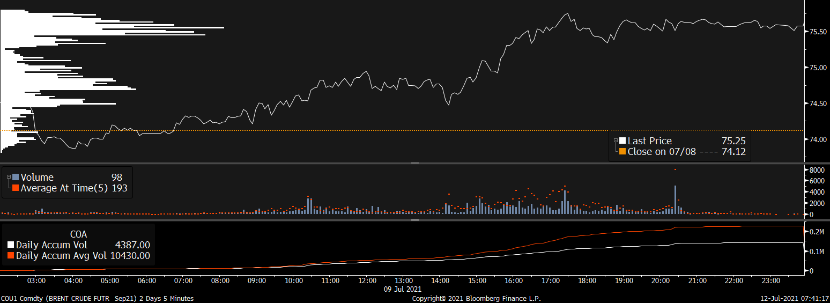
Task: Click the 05:00 time axis label
Action: (110, 280)
